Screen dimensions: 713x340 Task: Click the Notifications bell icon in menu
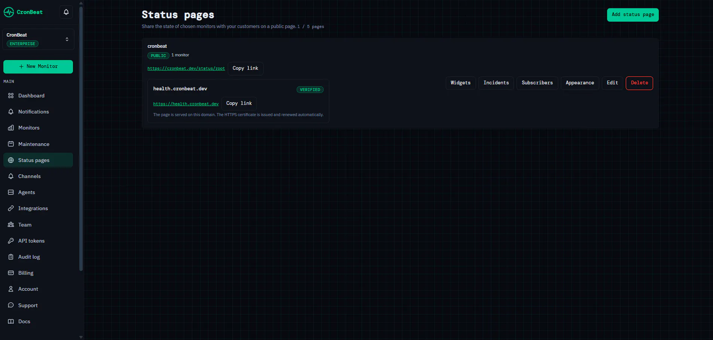(11, 112)
